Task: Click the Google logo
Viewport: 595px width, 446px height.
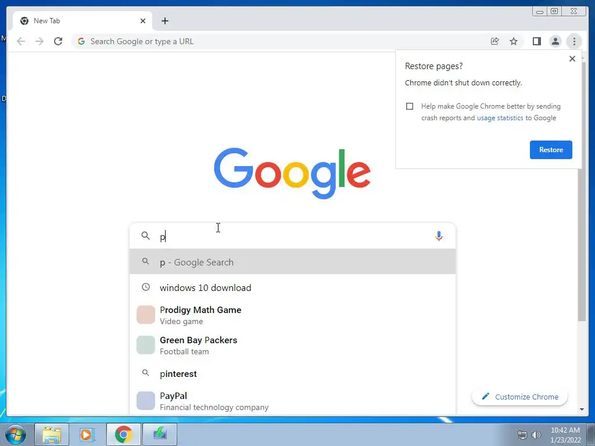Action: click(292, 173)
